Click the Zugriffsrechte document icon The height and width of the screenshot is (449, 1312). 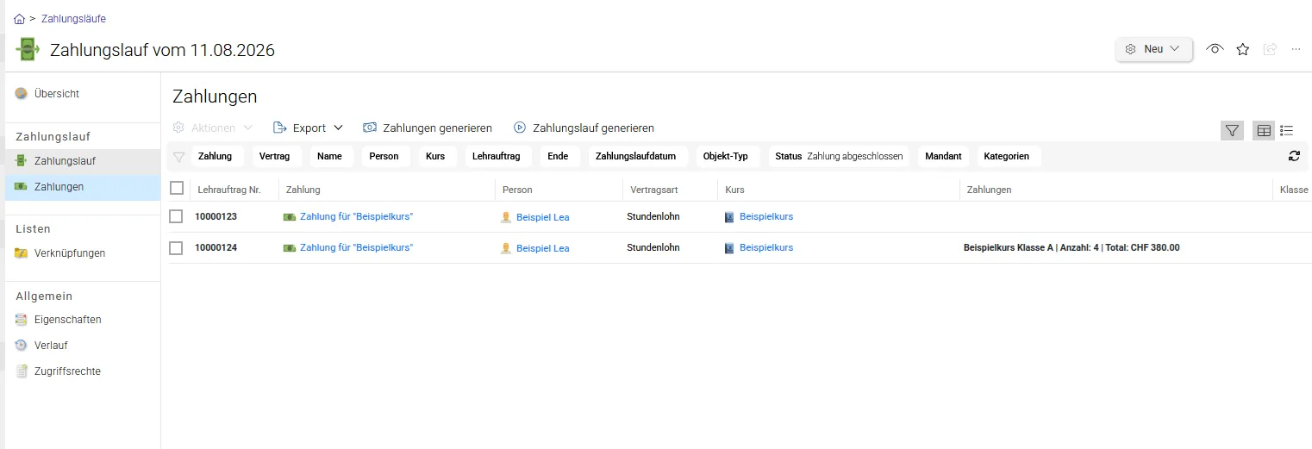tap(21, 371)
